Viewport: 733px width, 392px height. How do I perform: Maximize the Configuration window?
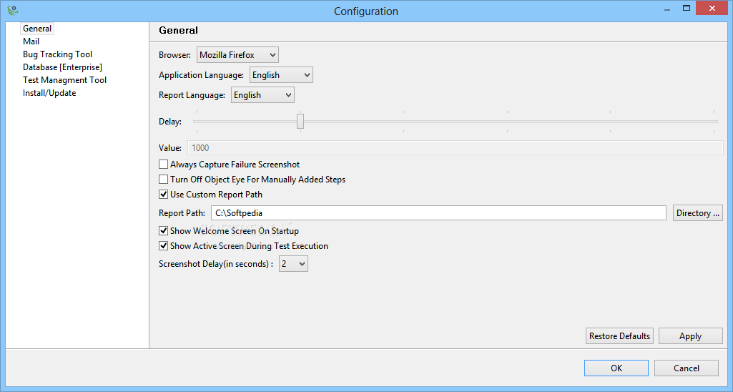(x=687, y=9)
